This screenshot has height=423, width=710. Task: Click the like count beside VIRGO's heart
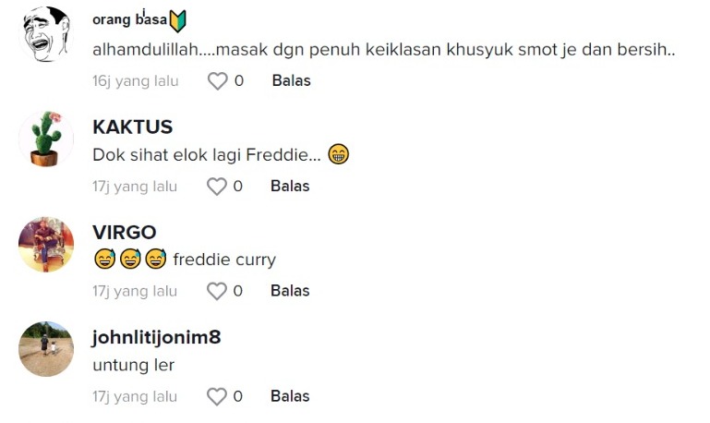pyautogui.click(x=237, y=292)
